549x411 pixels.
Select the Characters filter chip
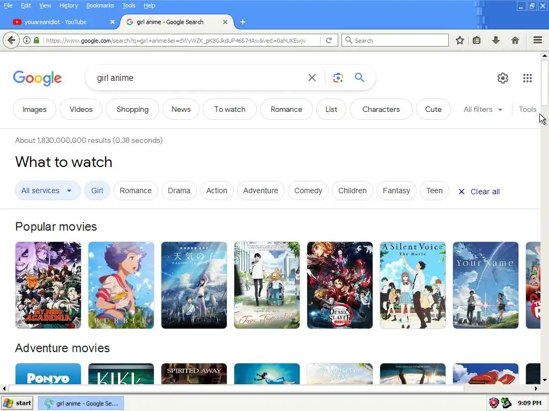381,109
